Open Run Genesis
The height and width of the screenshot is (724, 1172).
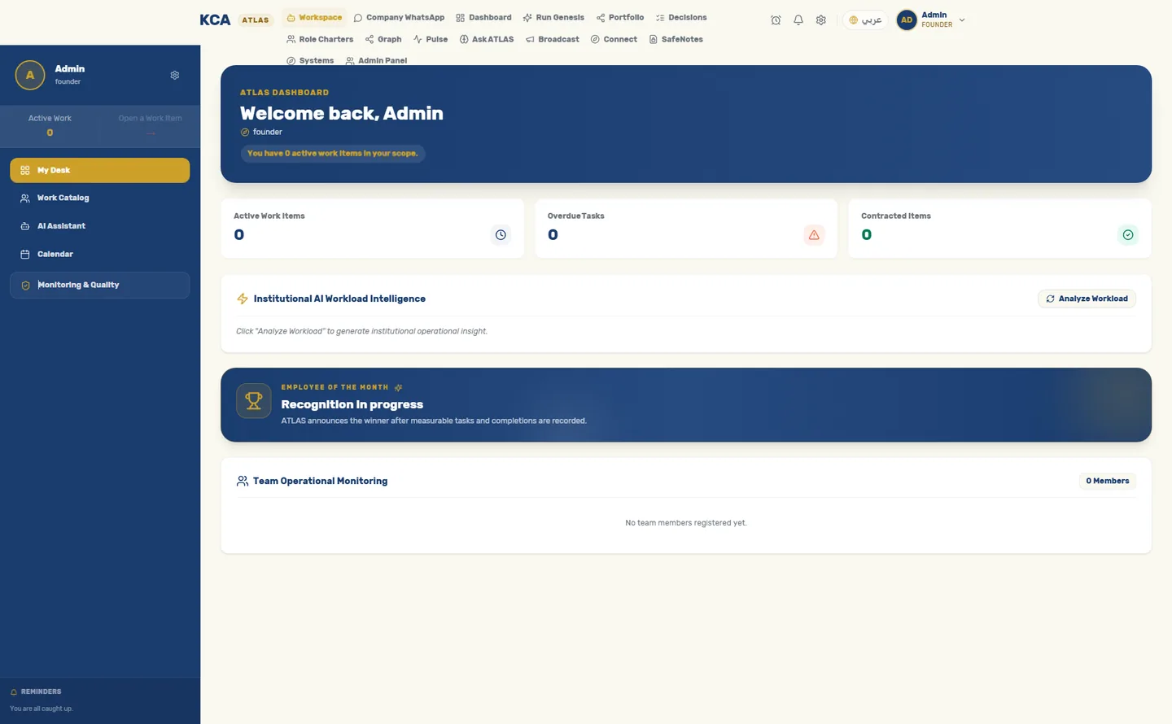click(553, 17)
